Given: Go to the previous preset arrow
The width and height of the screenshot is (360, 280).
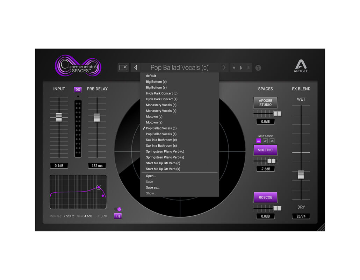Looking at the screenshot, I should pyautogui.click(x=136, y=67).
